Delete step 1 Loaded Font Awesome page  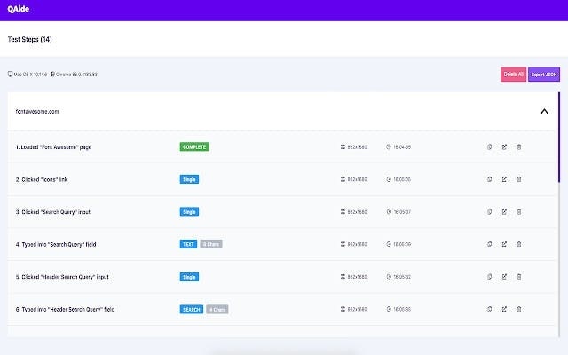pyautogui.click(x=519, y=147)
